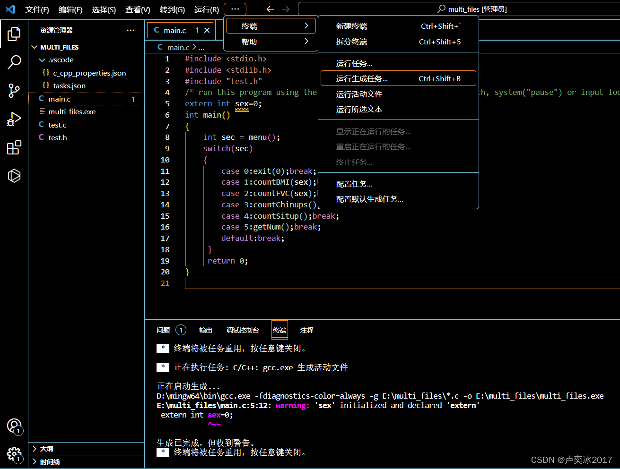Open test.h in the file tree

(x=87, y=137)
